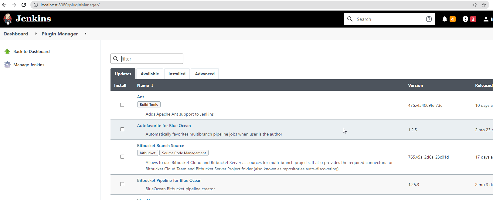Switch to the Installed tab
493x200 pixels.
177,74
